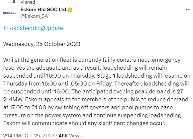The width and height of the screenshot is (193, 139).
Task: Visit the @Eskom_SA handle profile
Action: coord(34,16)
